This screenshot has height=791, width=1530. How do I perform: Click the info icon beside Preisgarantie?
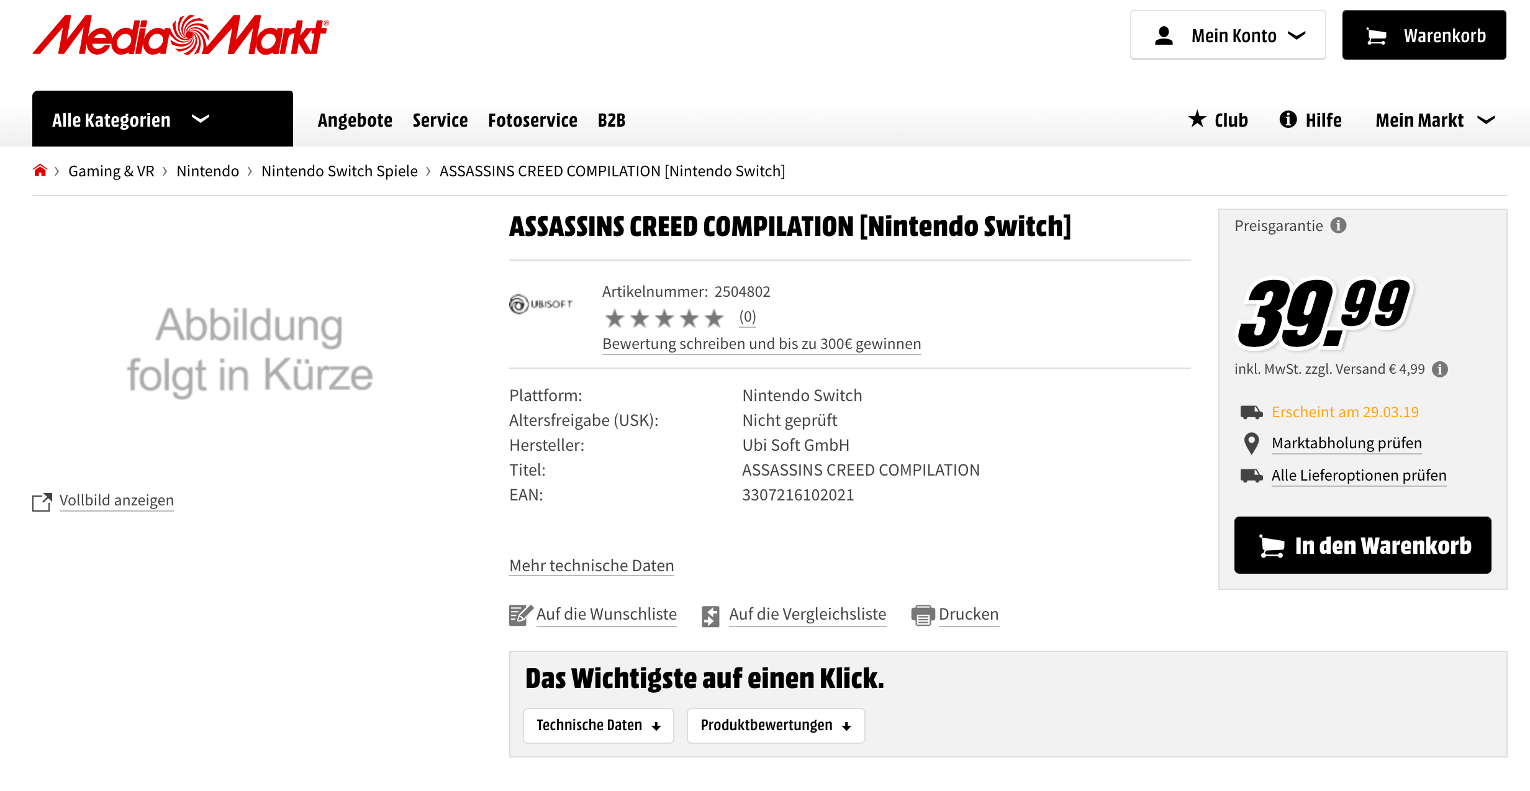(x=1339, y=225)
